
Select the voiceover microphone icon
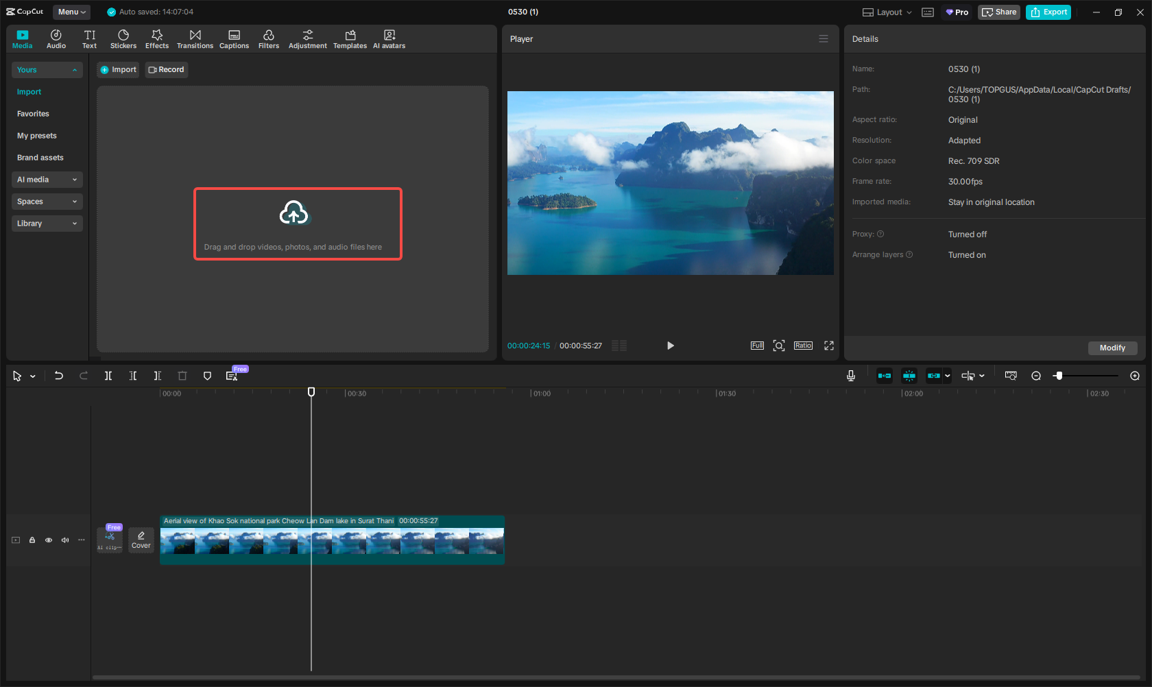tap(850, 376)
